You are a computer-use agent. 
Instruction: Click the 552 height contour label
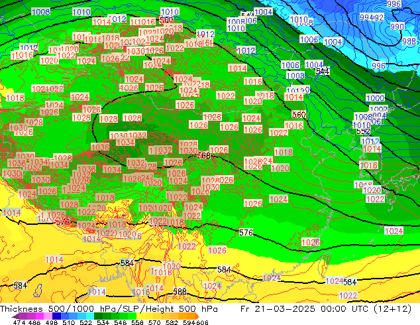363,131
